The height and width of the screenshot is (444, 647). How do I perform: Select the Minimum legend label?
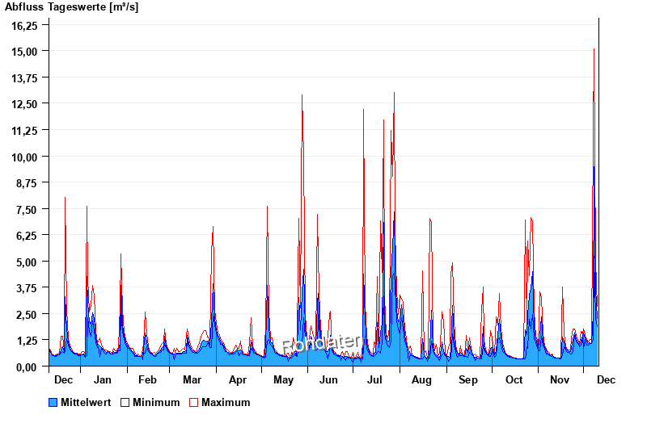pyautogui.click(x=156, y=402)
